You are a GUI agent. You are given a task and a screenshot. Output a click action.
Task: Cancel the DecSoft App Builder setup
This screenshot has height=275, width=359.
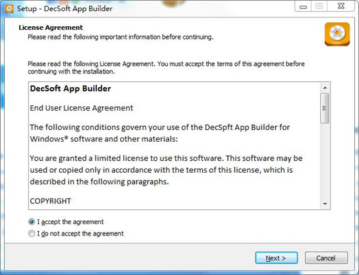326,258
